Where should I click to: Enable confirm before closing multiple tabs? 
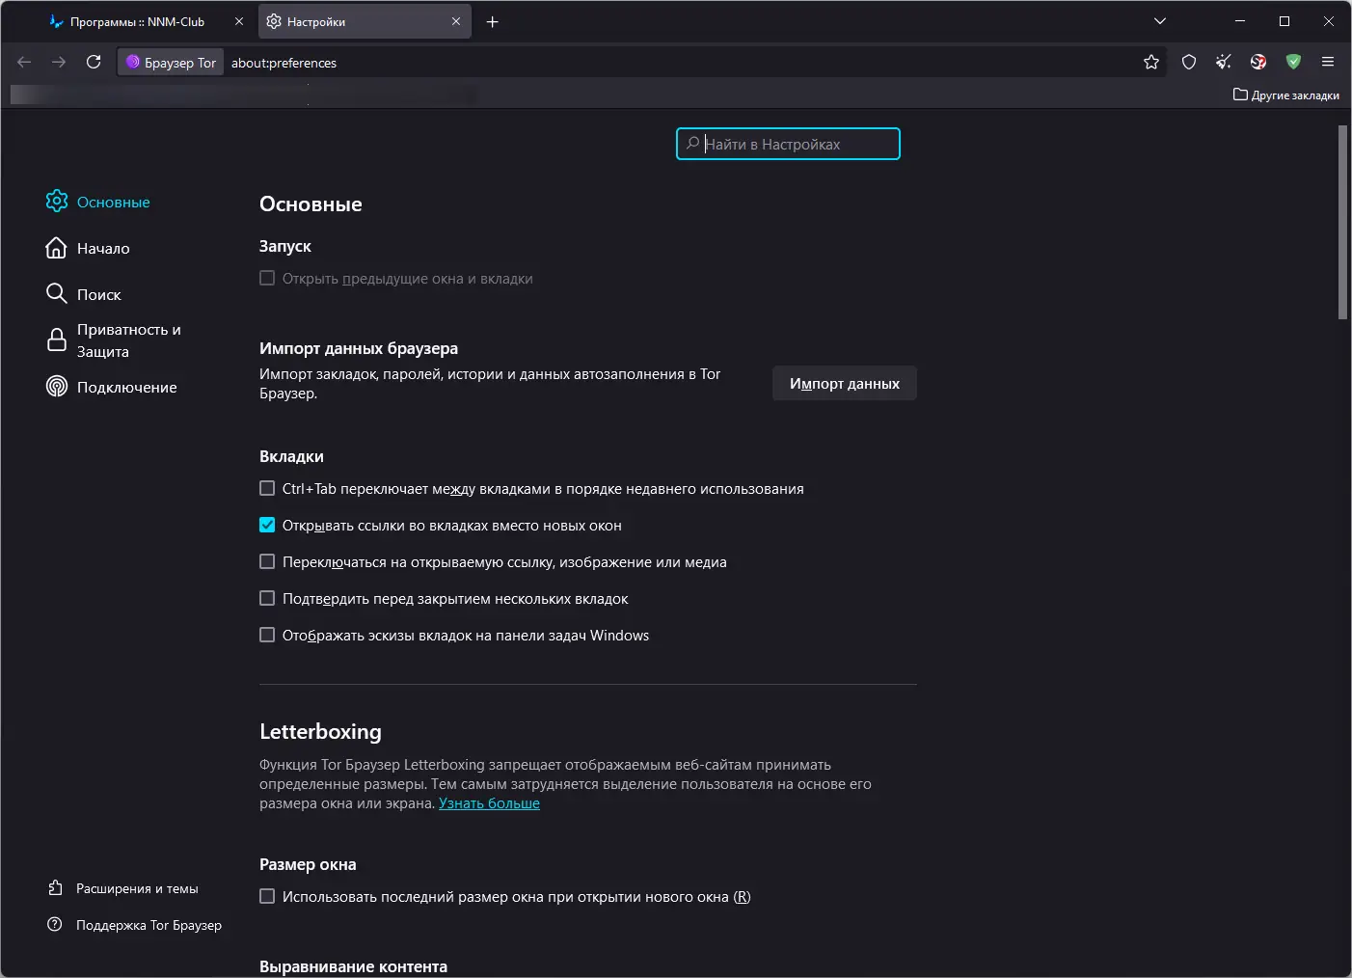click(267, 599)
